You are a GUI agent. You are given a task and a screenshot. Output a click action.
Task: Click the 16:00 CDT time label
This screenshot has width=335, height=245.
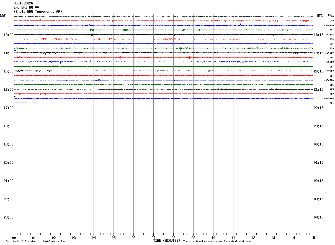point(9,90)
